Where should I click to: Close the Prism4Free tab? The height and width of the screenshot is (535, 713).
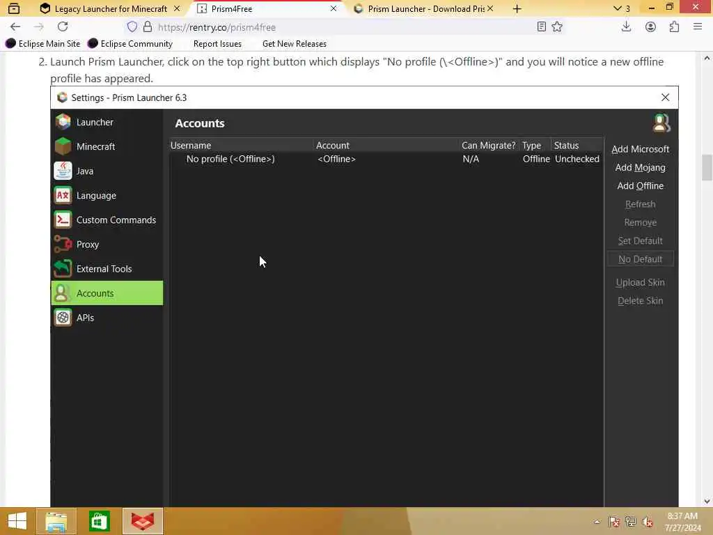coord(334,8)
